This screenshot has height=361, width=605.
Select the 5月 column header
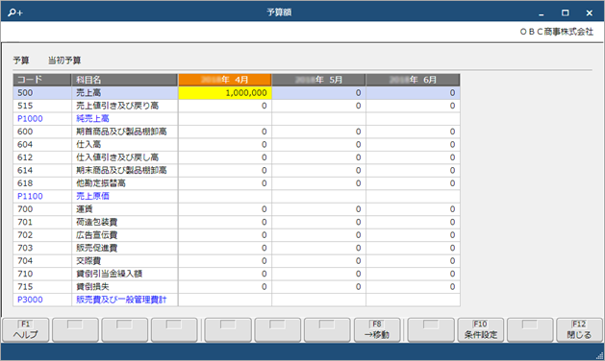click(318, 80)
